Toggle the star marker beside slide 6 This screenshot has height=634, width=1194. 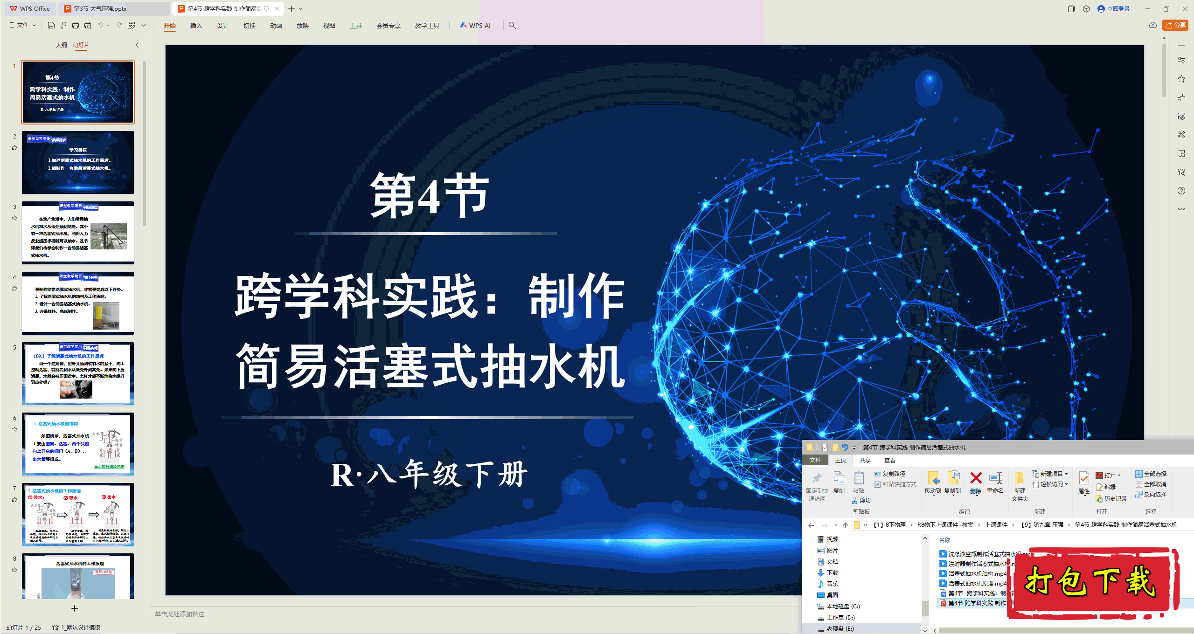pos(14,429)
